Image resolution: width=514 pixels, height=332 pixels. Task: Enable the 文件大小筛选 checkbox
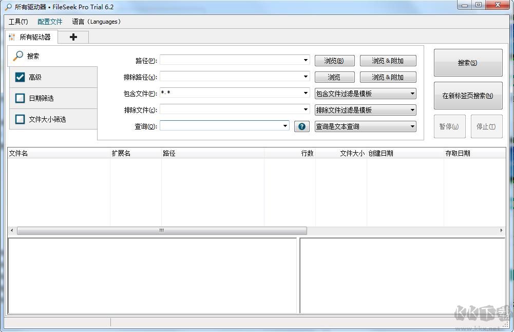20,119
